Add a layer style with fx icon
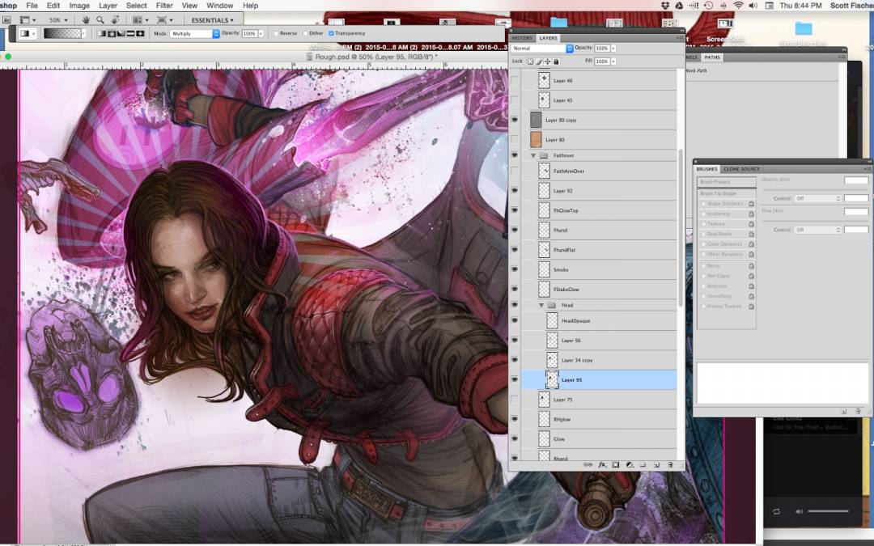874x546 pixels. 602,464
